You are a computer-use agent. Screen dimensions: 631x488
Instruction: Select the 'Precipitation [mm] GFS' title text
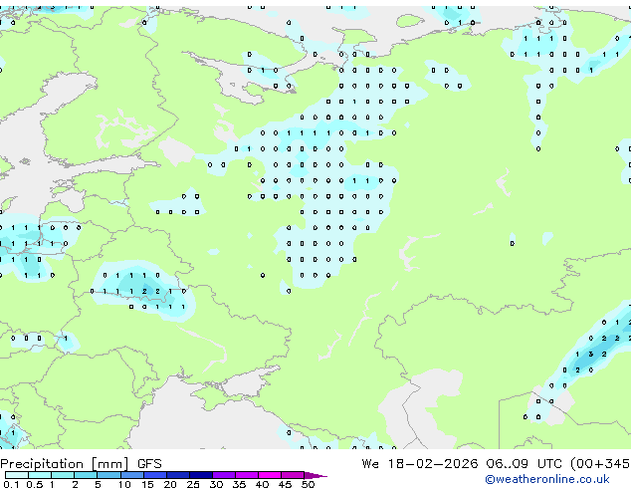click(81, 464)
